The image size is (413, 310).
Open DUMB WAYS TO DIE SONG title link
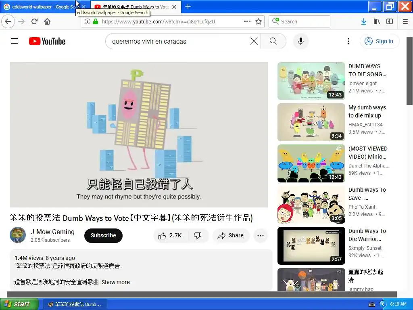click(x=367, y=70)
